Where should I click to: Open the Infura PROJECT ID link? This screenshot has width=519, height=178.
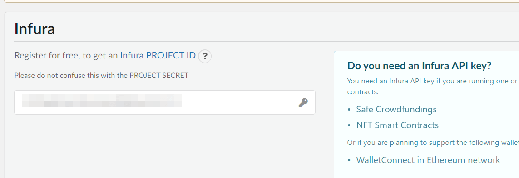coord(158,55)
